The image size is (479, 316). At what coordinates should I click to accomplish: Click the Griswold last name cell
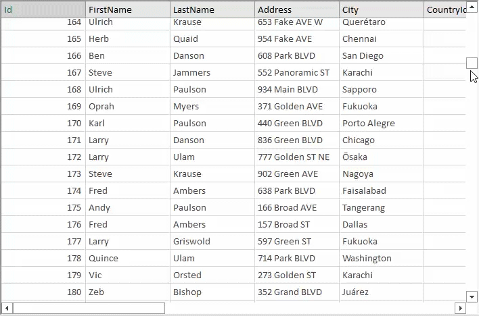(212, 241)
